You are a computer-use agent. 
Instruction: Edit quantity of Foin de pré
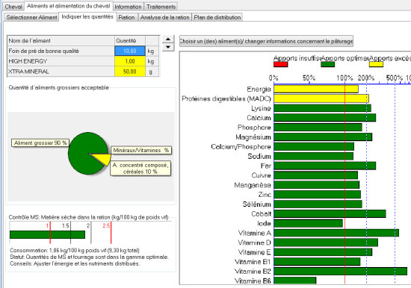(130, 51)
